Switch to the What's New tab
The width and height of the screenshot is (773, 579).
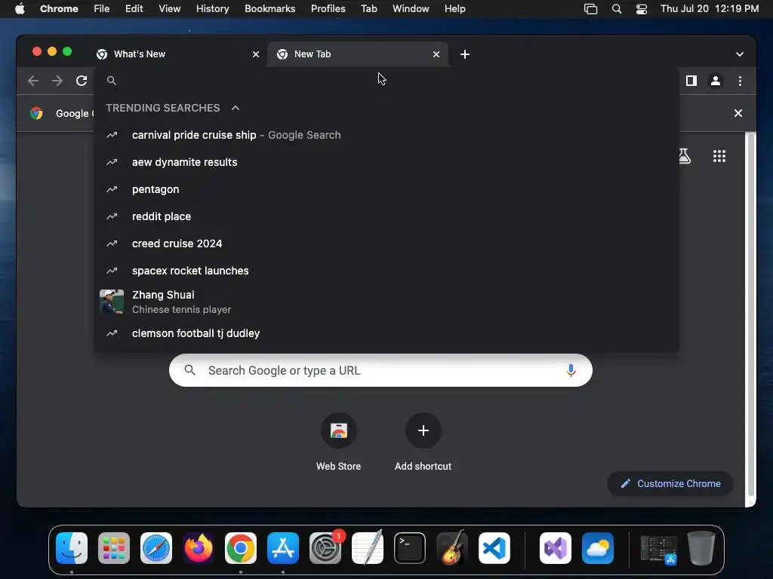coord(177,54)
